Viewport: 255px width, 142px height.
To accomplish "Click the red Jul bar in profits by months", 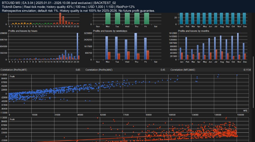I will pyautogui.click(x=216, y=55).
